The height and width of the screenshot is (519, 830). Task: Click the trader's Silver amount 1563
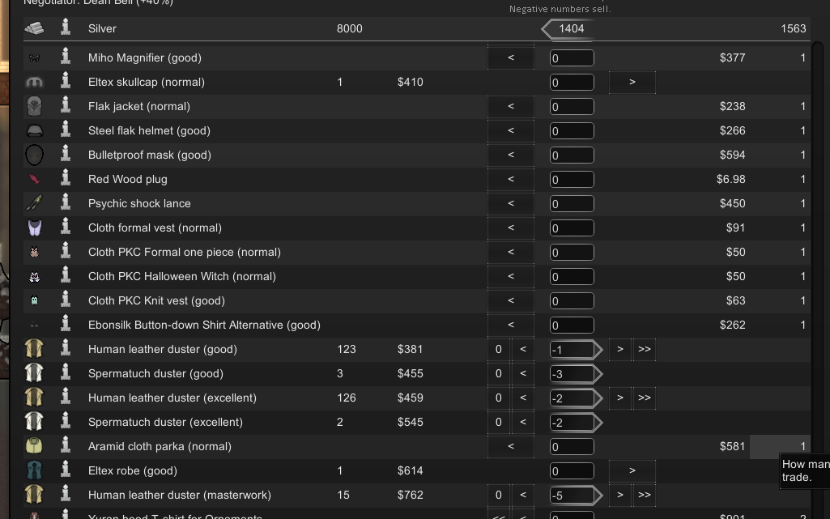793,28
